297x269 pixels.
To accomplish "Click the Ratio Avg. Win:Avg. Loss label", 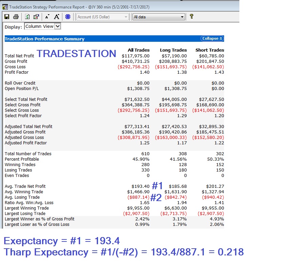I will (x=29, y=203).
